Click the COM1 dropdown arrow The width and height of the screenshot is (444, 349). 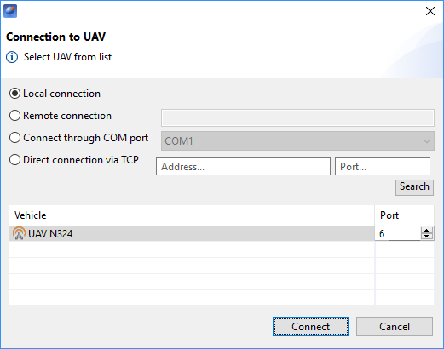point(427,141)
